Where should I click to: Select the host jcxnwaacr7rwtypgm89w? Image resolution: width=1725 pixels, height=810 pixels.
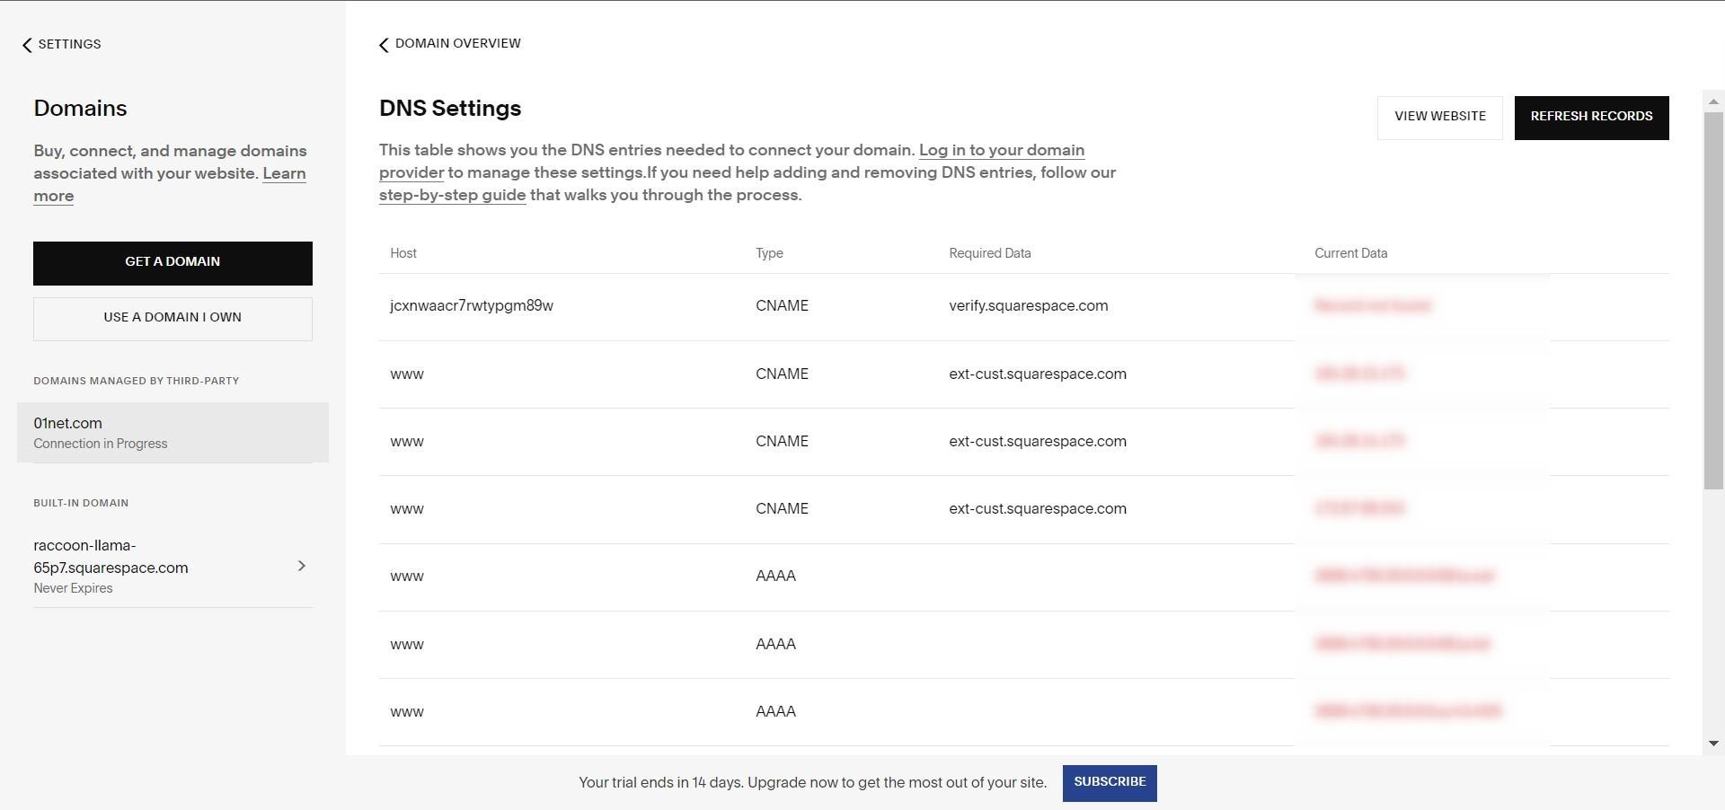point(472,306)
